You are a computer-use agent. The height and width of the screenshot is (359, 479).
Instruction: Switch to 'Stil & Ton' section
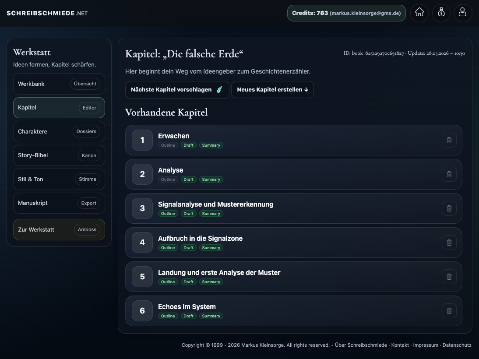59,179
